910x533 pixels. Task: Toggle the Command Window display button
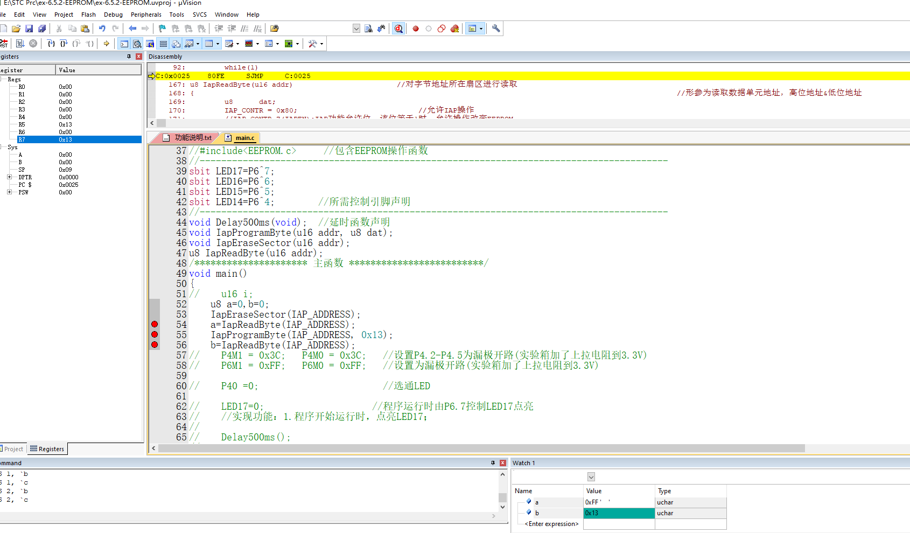point(124,44)
